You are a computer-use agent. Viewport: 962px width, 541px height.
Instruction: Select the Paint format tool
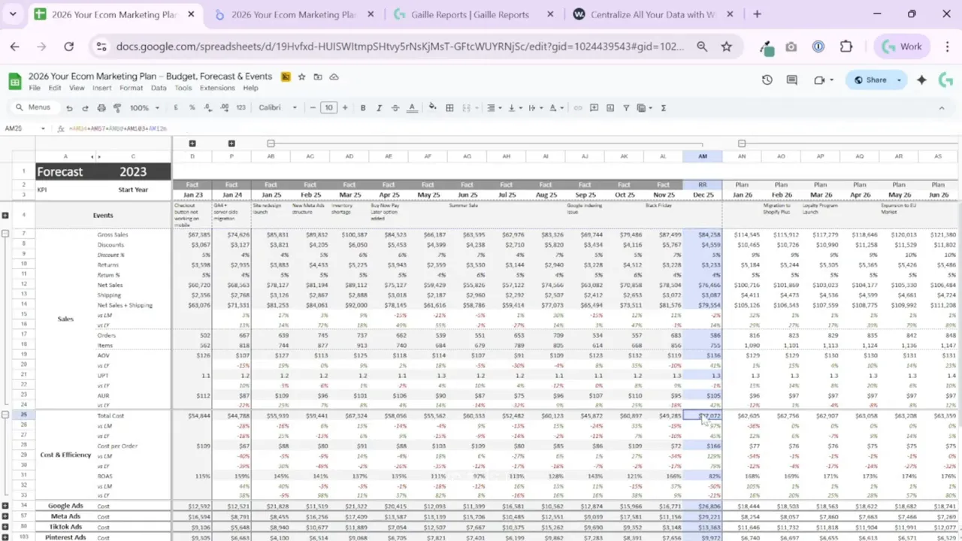click(x=117, y=107)
